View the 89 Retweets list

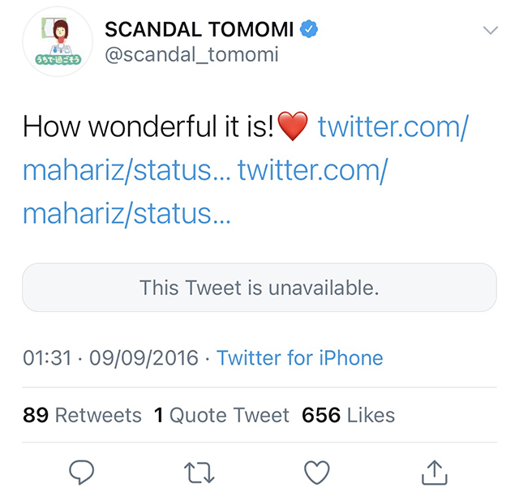click(x=82, y=416)
